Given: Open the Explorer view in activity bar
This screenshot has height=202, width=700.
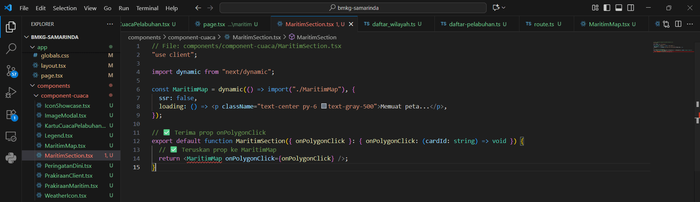Looking at the screenshot, I should (x=11, y=27).
